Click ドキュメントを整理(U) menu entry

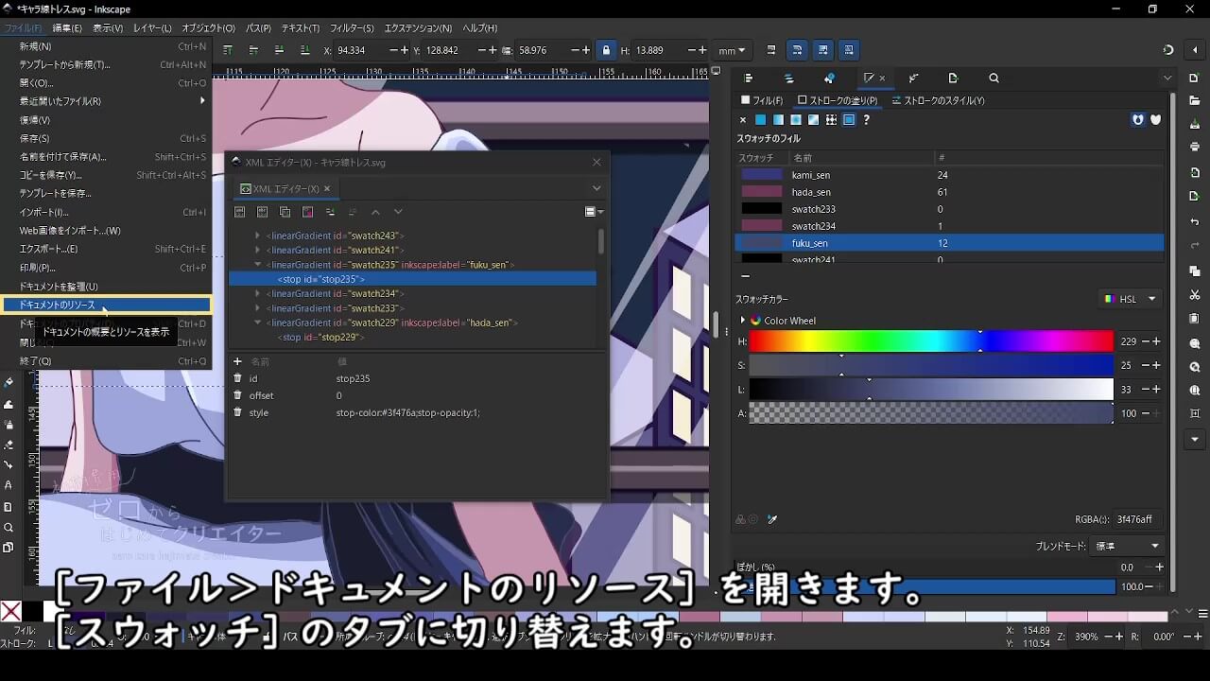point(106,286)
